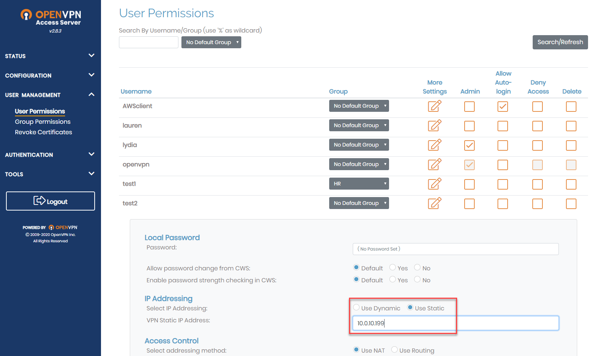Screen dimensions: 606x356
Task: Open More Settings for test1
Action: point(435,184)
